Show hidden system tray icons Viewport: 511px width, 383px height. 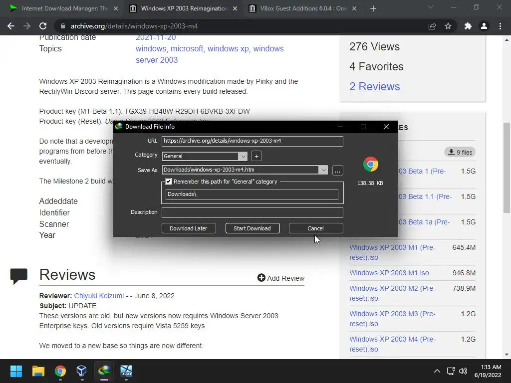pos(437,371)
